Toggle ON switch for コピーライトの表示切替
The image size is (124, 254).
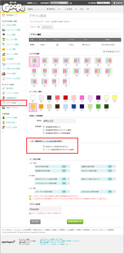click(x=64, y=192)
